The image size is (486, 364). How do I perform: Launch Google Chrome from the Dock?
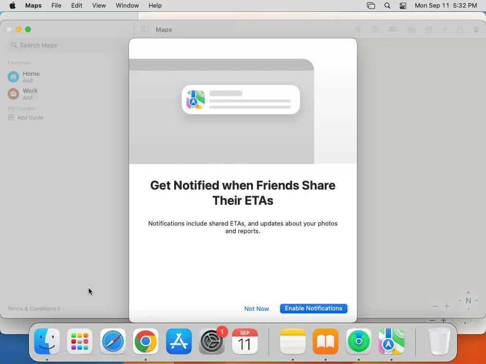(146, 341)
